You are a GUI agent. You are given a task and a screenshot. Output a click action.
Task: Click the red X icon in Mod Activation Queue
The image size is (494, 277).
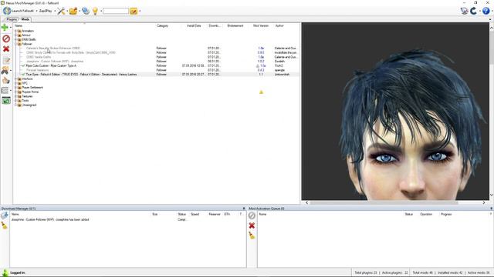click(252, 225)
